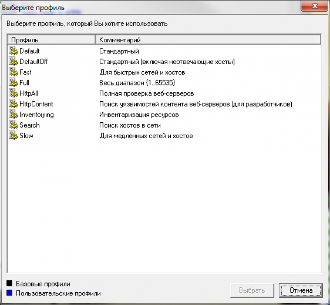
Task: Click the profile icon next to Search
Action: [13, 125]
